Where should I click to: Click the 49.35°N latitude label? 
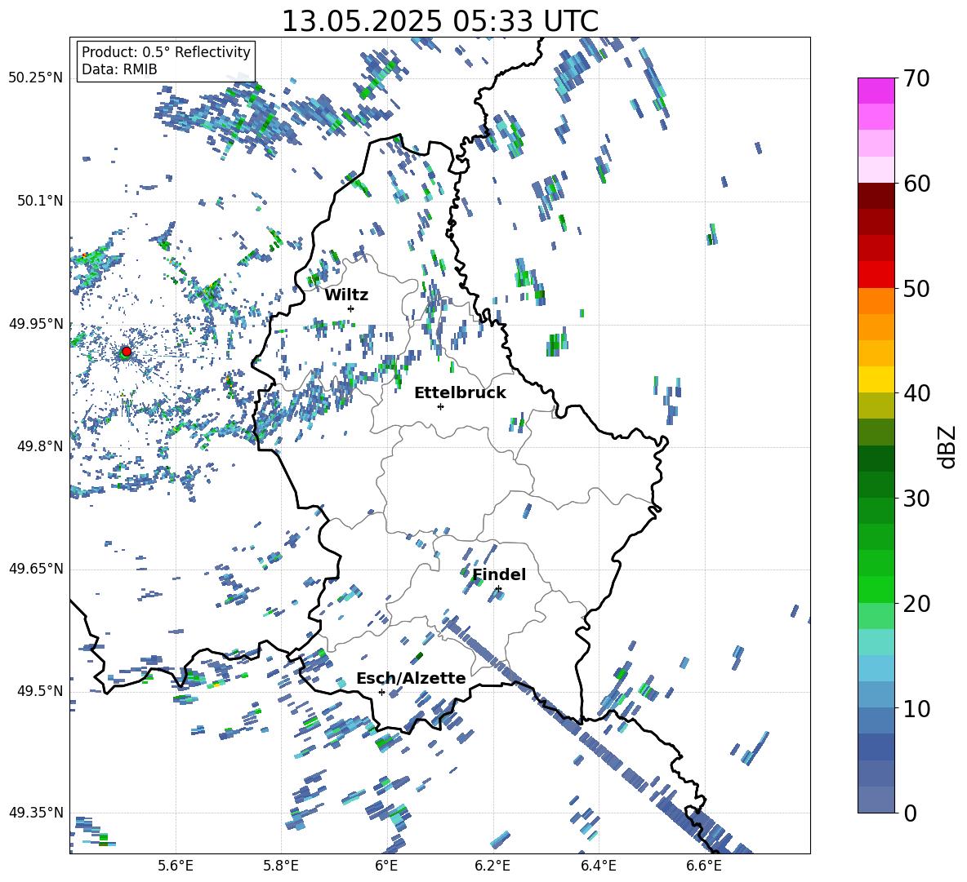coord(36,813)
